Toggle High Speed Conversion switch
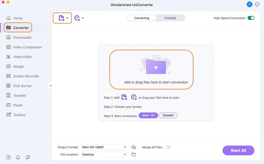Viewport: 264px width, 164px height. point(251,18)
